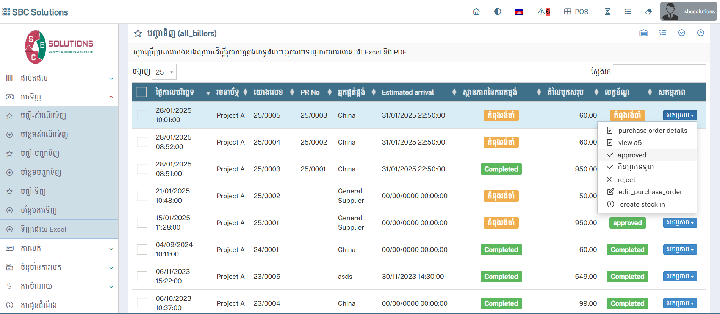The image size is (720, 314).
Task: Click into the search input field
Action: [x=659, y=72]
